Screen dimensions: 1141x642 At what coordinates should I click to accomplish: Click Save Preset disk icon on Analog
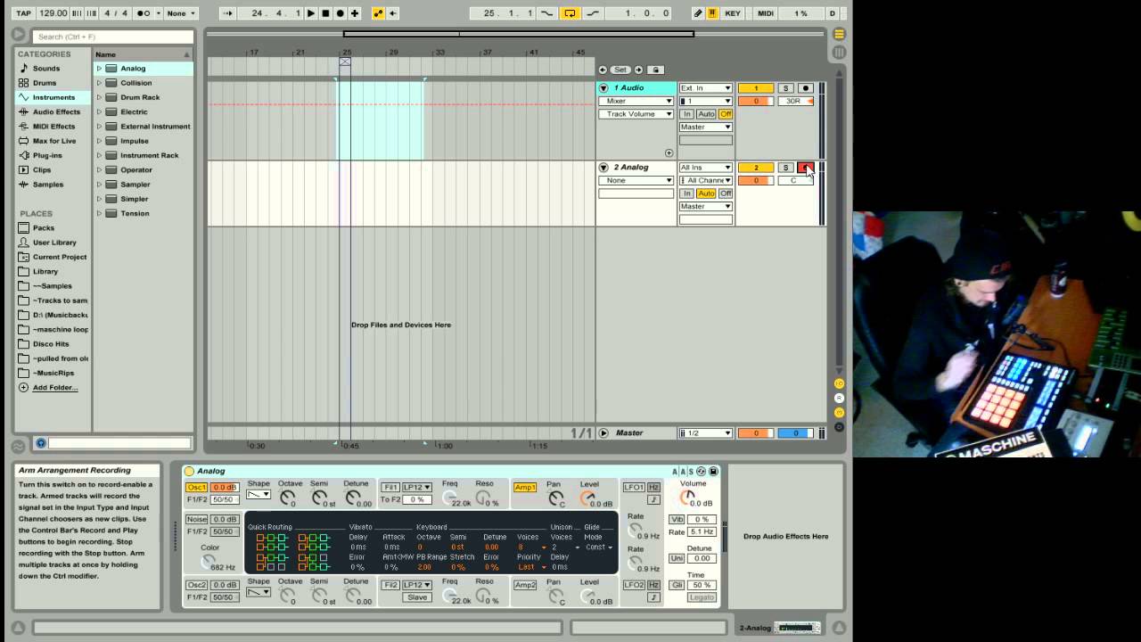713,471
